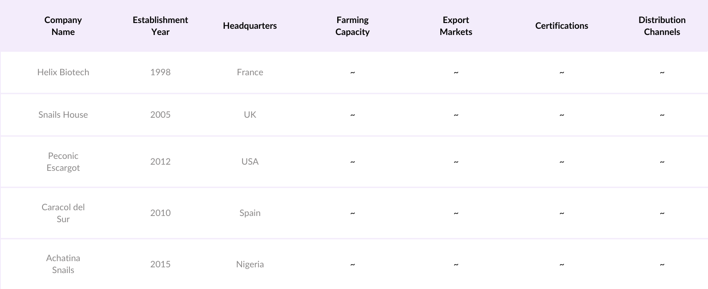
Task: Click the Company Name column header
Action: pos(63,26)
